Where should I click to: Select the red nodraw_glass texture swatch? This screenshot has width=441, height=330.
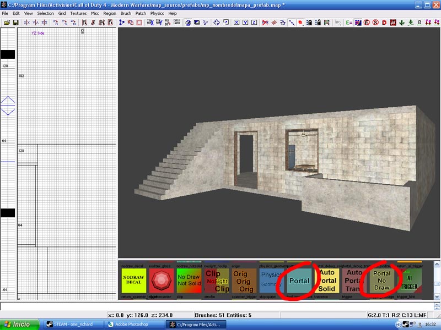coord(162,280)
